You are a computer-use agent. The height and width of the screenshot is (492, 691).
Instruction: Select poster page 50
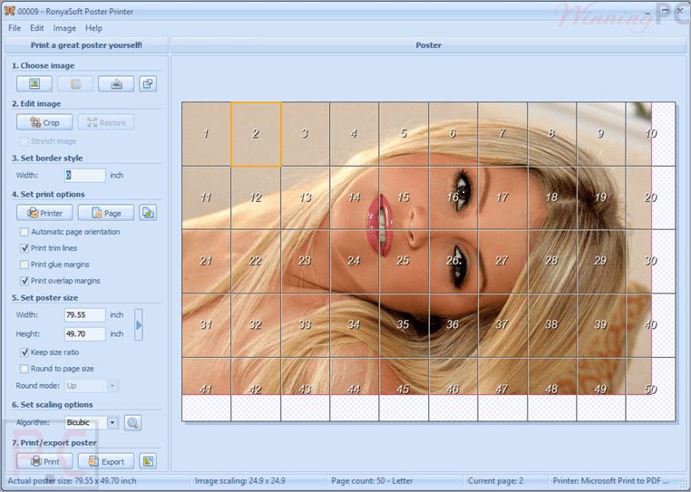coord(650,390)
